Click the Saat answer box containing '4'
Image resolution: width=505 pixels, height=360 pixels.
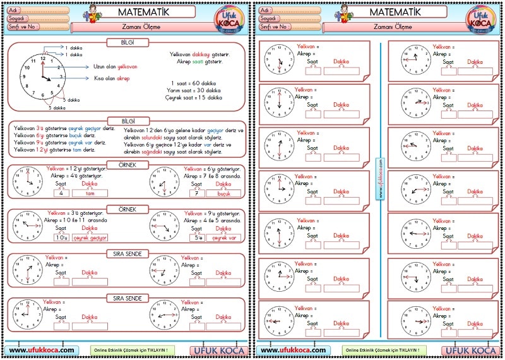pos(61,193)
